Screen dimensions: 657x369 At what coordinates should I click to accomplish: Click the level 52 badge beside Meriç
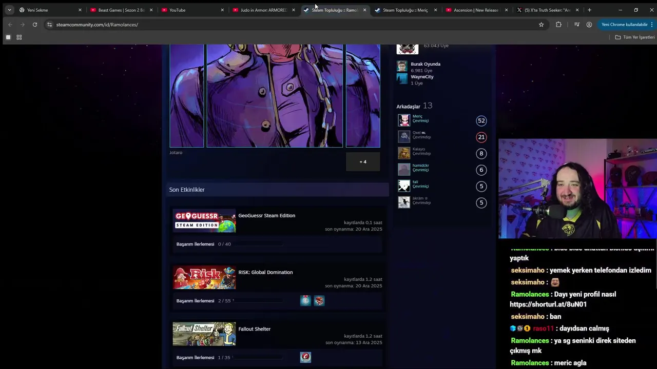pos(481,121)
